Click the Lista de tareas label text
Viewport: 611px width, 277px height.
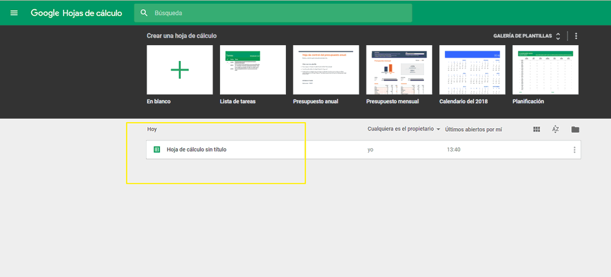pyautogui.click(x=238, y=101)
